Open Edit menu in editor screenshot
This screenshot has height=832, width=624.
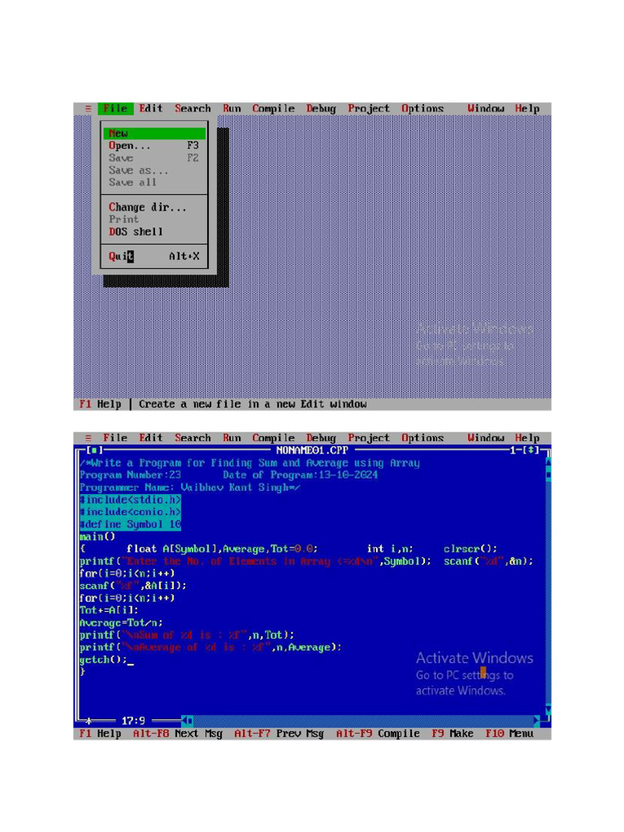click(x=150, y=438)
